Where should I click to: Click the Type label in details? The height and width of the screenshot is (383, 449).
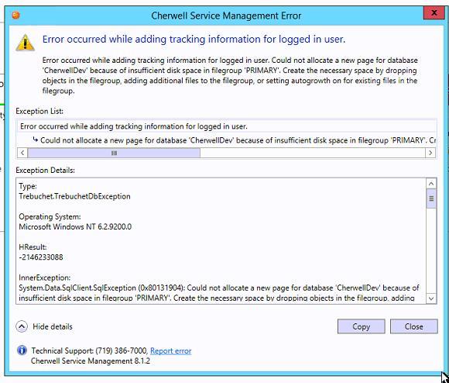[x=28, y=186]
